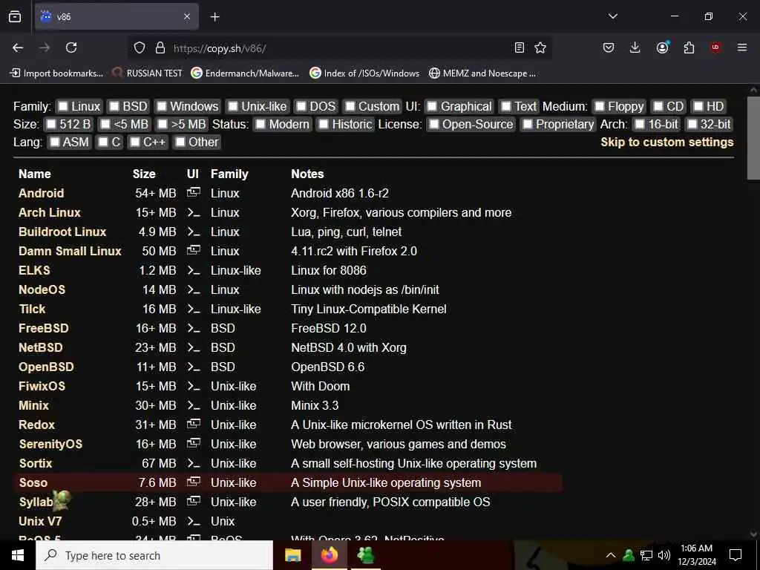760x570 pixels.
Task: Open the volume speaker control
Action: 664,555
